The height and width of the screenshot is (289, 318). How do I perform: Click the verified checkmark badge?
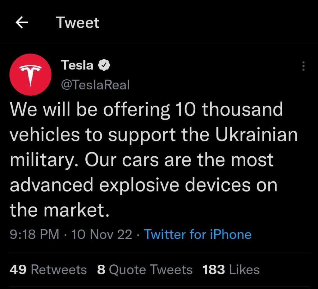click(103, 65)
